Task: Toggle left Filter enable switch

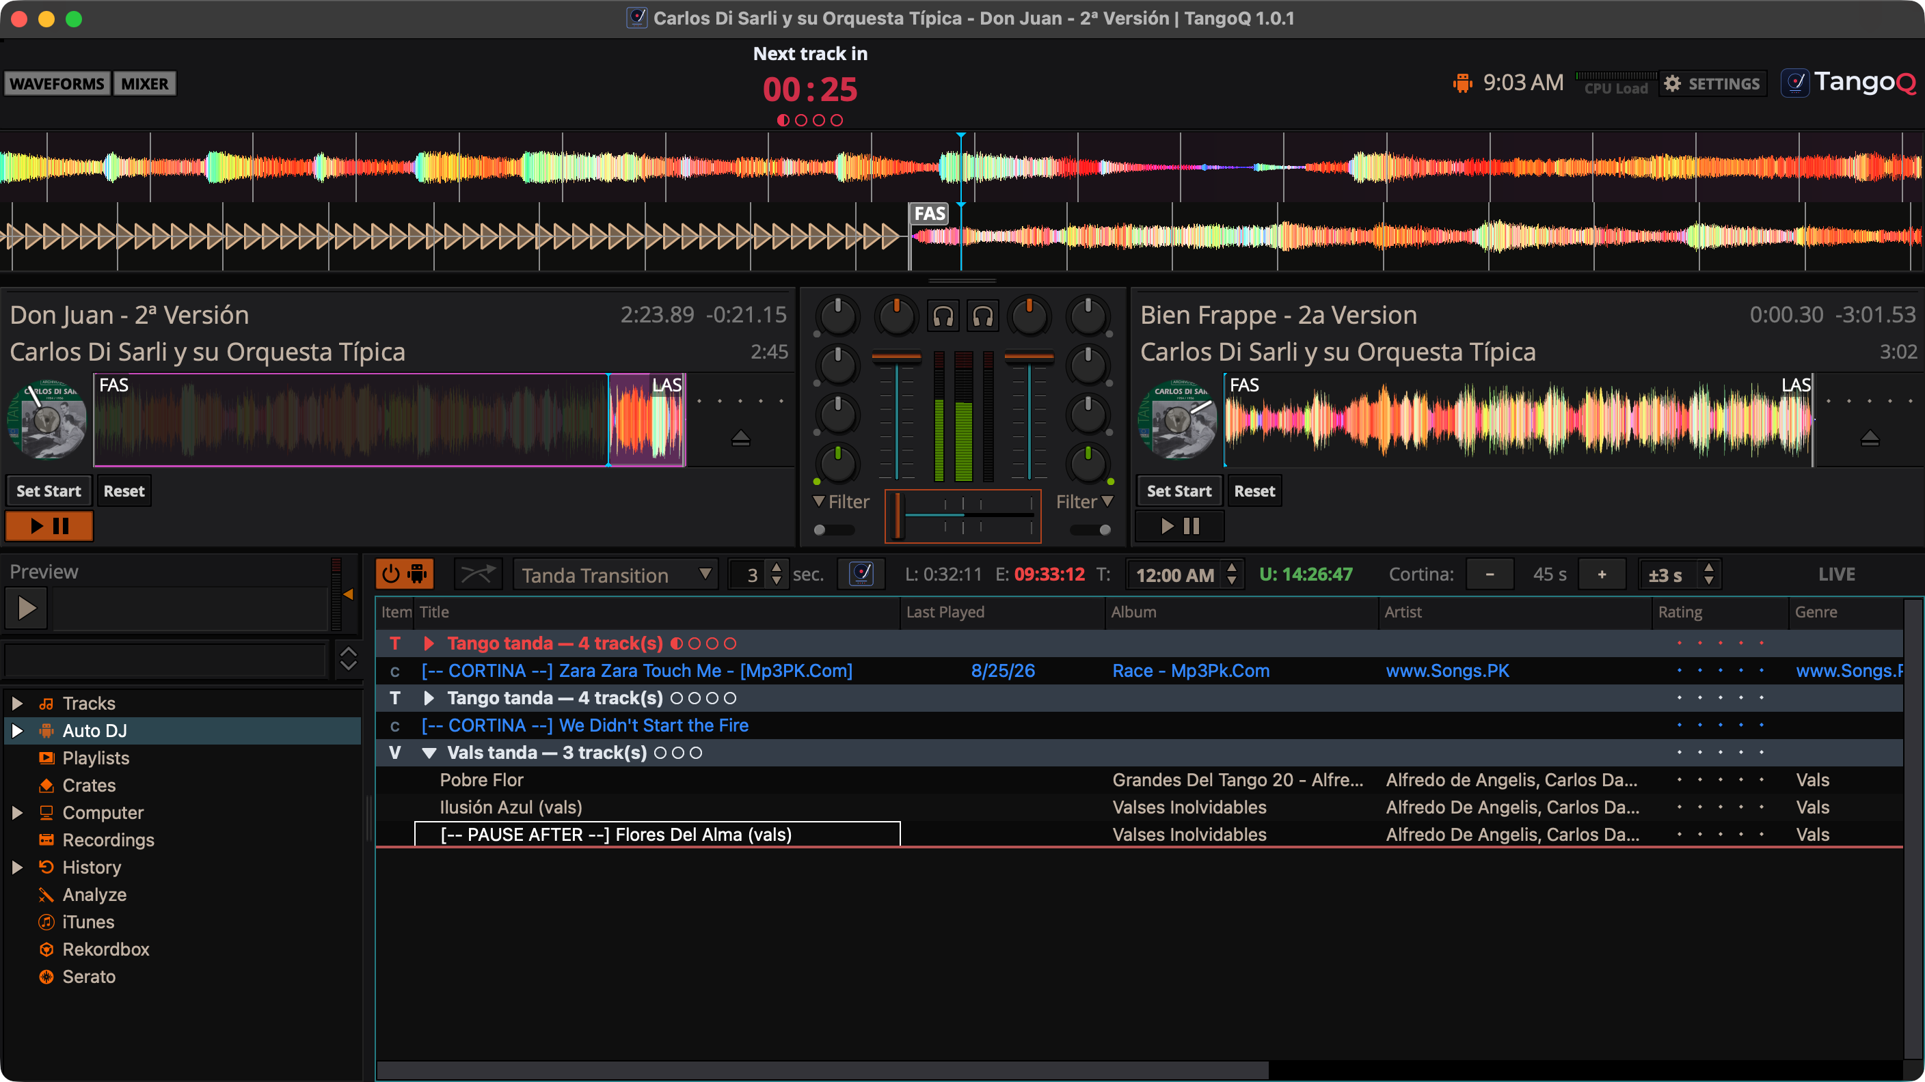Action: [833, 529]
